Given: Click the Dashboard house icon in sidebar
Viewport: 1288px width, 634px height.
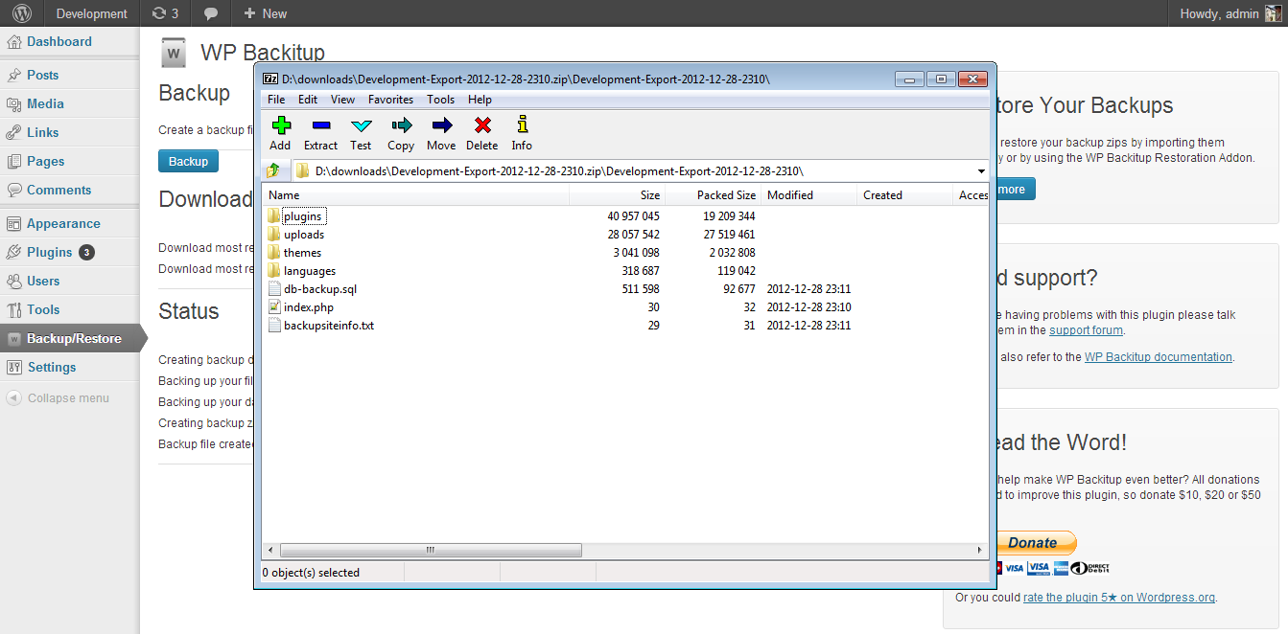Looking at the screenshot, I should [x=14, y=42].
